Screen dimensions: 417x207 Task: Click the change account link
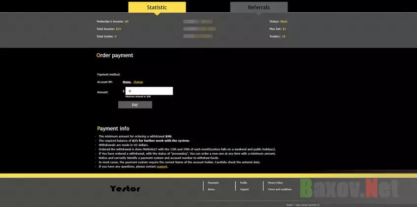138,82
